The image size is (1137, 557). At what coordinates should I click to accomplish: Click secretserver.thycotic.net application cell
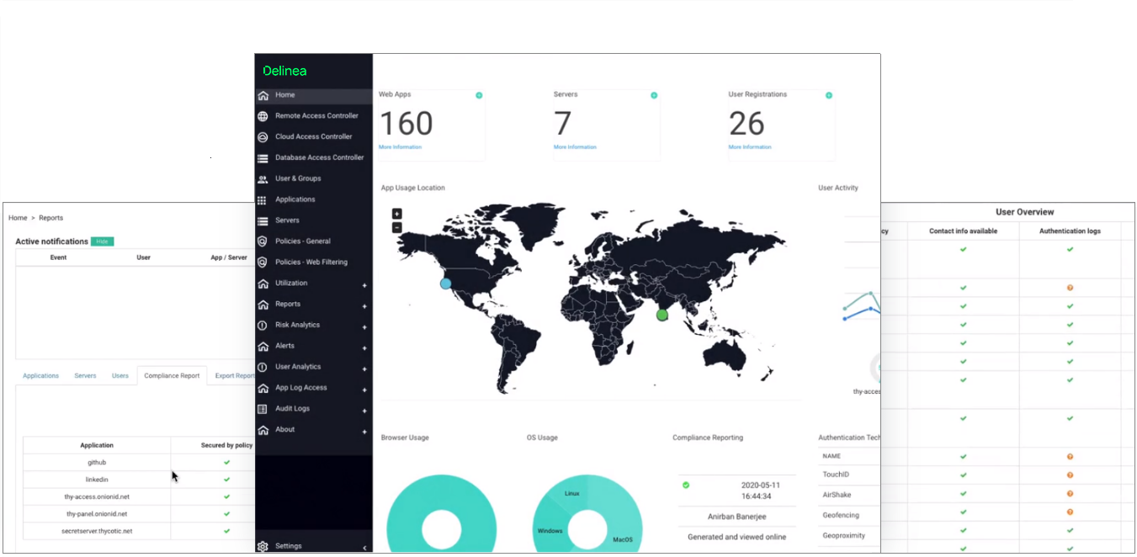pos(97,532)
